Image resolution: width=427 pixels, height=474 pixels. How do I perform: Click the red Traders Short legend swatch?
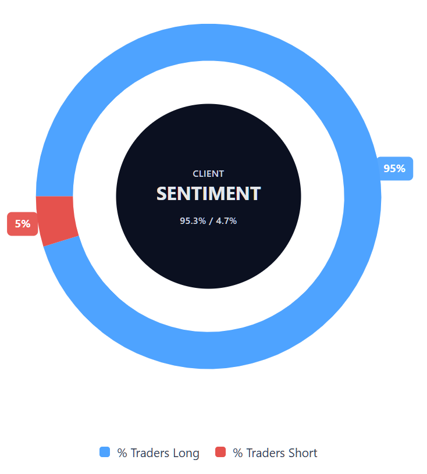(x=220, y=452)
